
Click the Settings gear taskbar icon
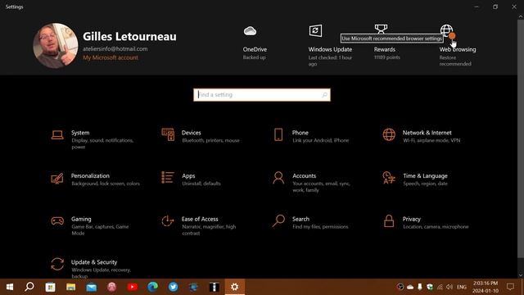tap(235, 287)
